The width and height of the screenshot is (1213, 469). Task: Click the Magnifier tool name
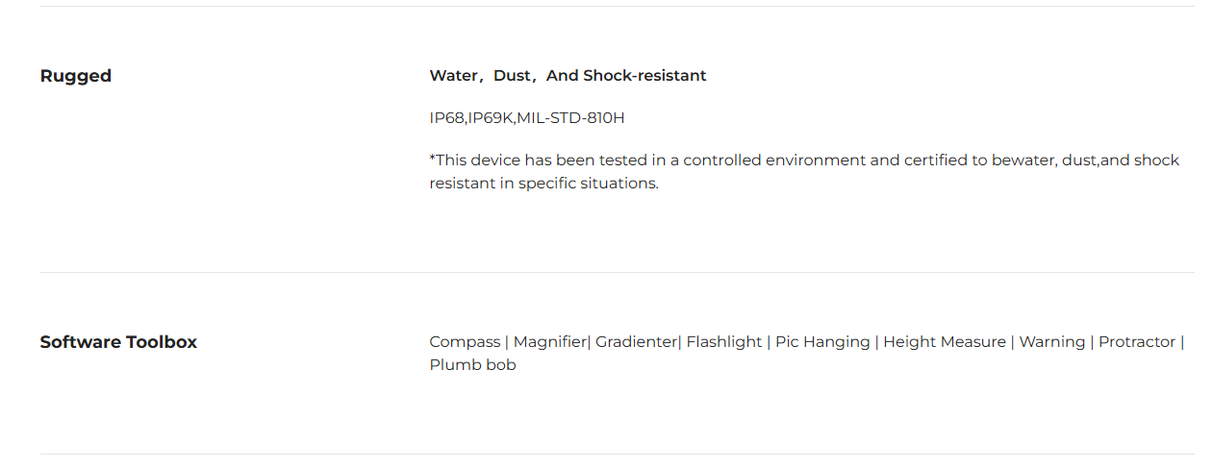point(549,342)
